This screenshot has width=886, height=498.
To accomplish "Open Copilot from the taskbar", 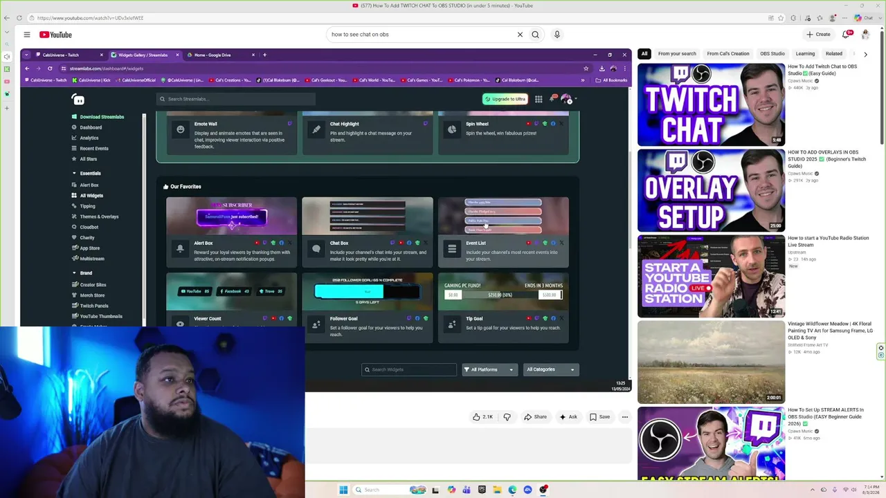I will pyautogui.click(x=451, y=490).
